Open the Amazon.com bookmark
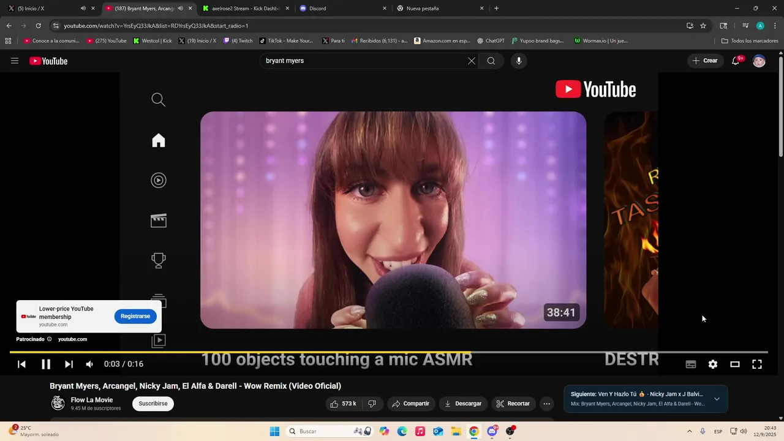The image size is (784, 441). coord(442,41)
